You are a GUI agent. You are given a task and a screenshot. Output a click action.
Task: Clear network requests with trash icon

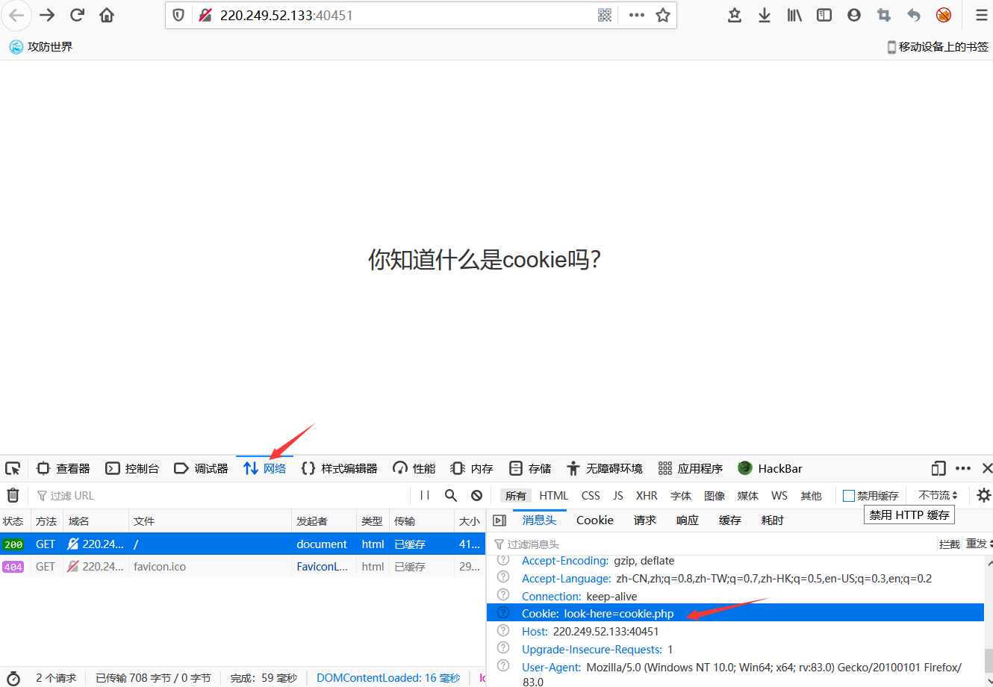pos(13,495)
